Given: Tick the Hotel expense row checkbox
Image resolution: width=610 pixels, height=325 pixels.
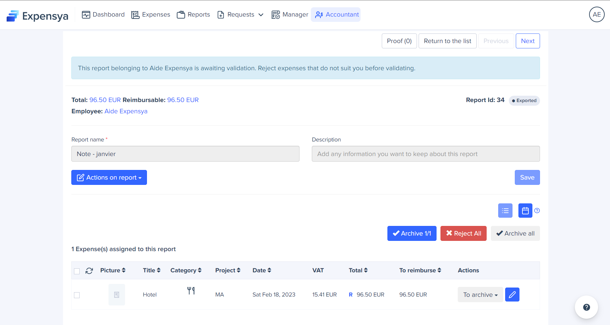Looking at the screenshot, I should point(77,295).
